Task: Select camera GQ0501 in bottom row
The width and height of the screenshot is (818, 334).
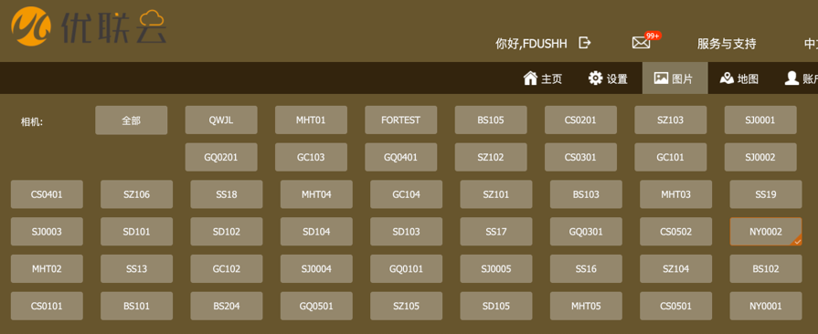Action: [x=316, y=306]
